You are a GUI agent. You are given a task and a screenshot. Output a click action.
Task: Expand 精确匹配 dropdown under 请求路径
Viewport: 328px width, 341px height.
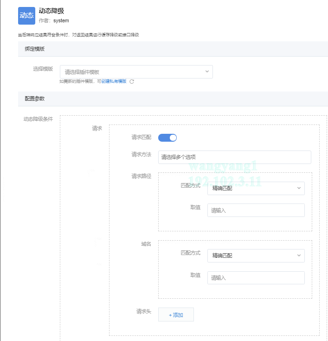255,188
